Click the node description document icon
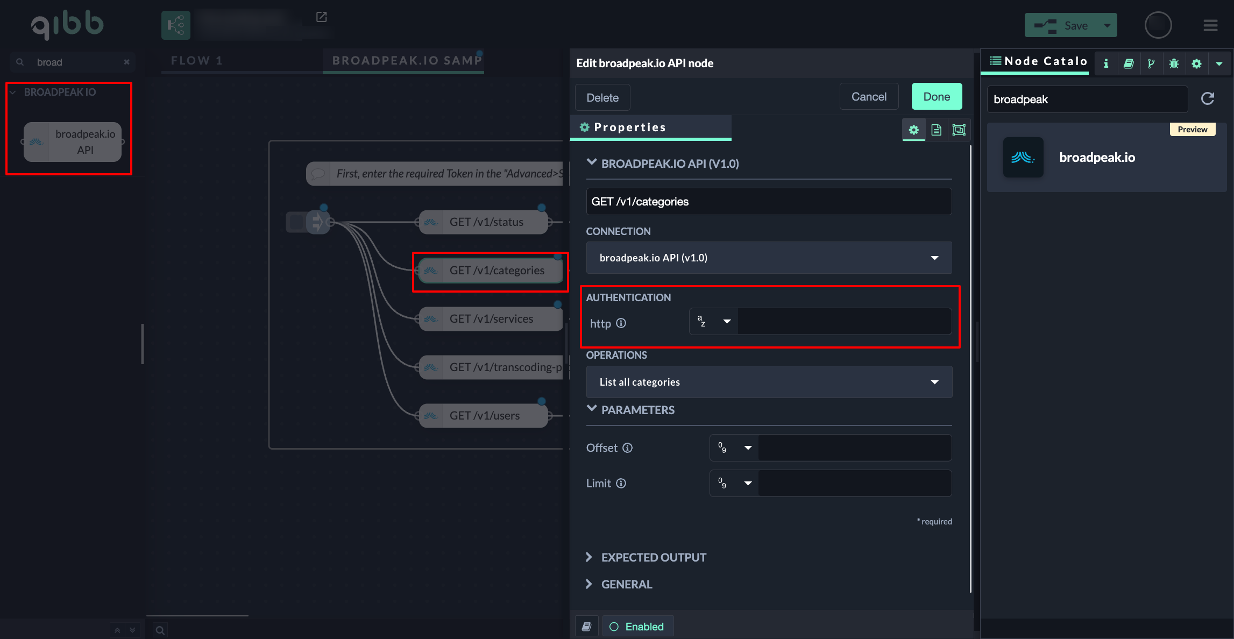Image resolution: width=1234 pixels, height=639 pixels. [x=936, y=130]
